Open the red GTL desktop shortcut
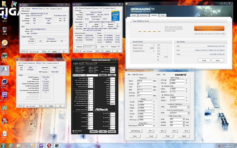The width and height of the screenshot is (237, 148). coord(5,122)
